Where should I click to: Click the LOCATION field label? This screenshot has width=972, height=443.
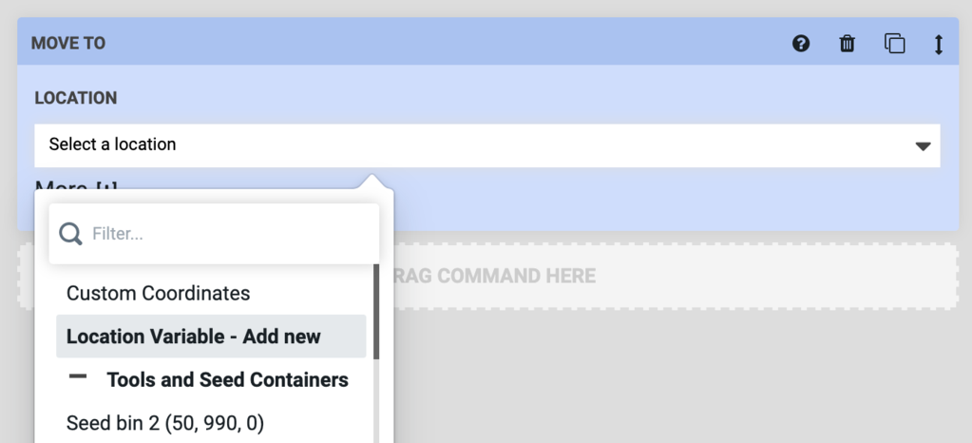click(x=76, y=98)
